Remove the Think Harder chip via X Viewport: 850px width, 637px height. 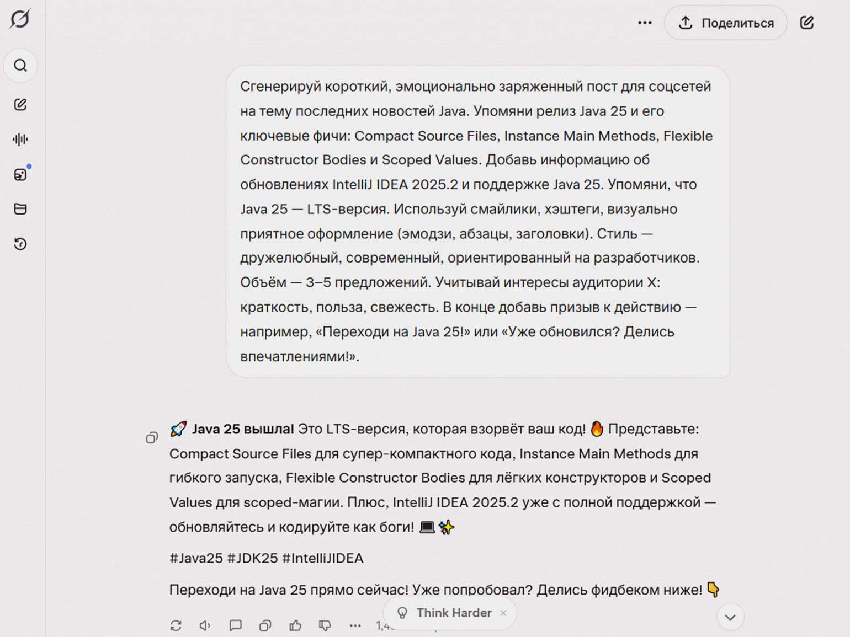click(503, 613)
